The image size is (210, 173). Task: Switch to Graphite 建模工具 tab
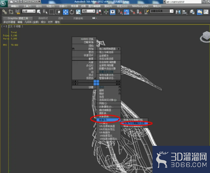point(18,18)
